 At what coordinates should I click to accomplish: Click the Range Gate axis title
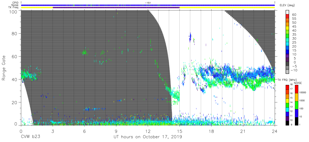point(4,68)
